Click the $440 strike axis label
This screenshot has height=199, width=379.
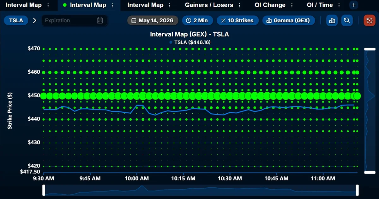click(34, 119)
